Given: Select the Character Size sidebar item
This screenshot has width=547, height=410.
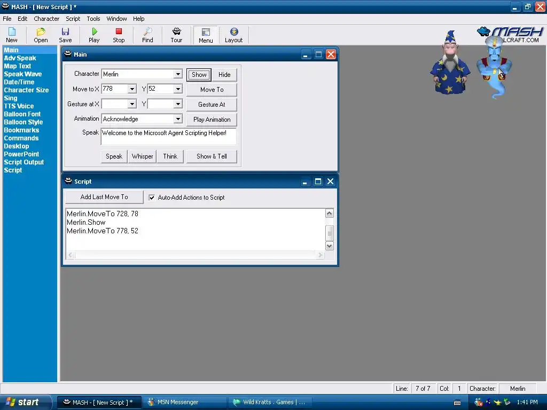Looking at the screenshot, I should (x=26, y=90).
